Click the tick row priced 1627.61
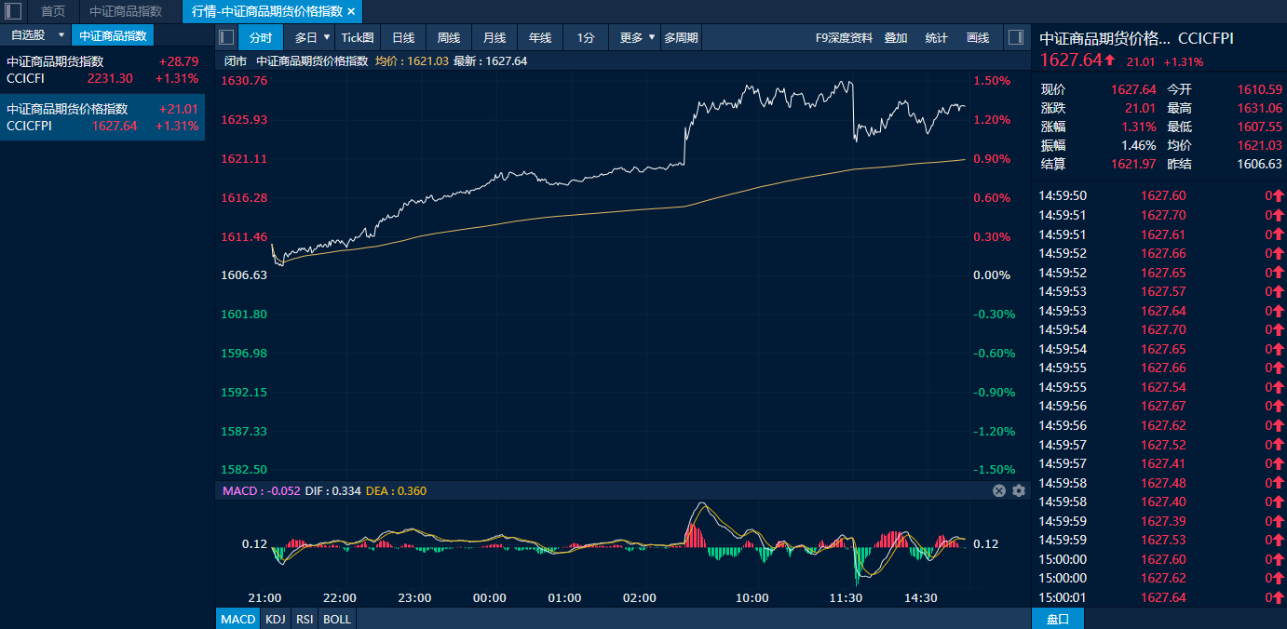This screenshot has width=1287, height=629. 1159,234
